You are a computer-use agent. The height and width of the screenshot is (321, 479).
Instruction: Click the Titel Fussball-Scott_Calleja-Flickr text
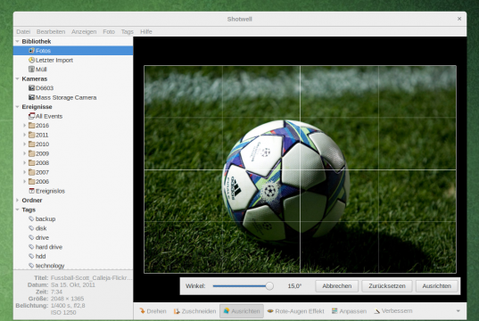(91, 278)
